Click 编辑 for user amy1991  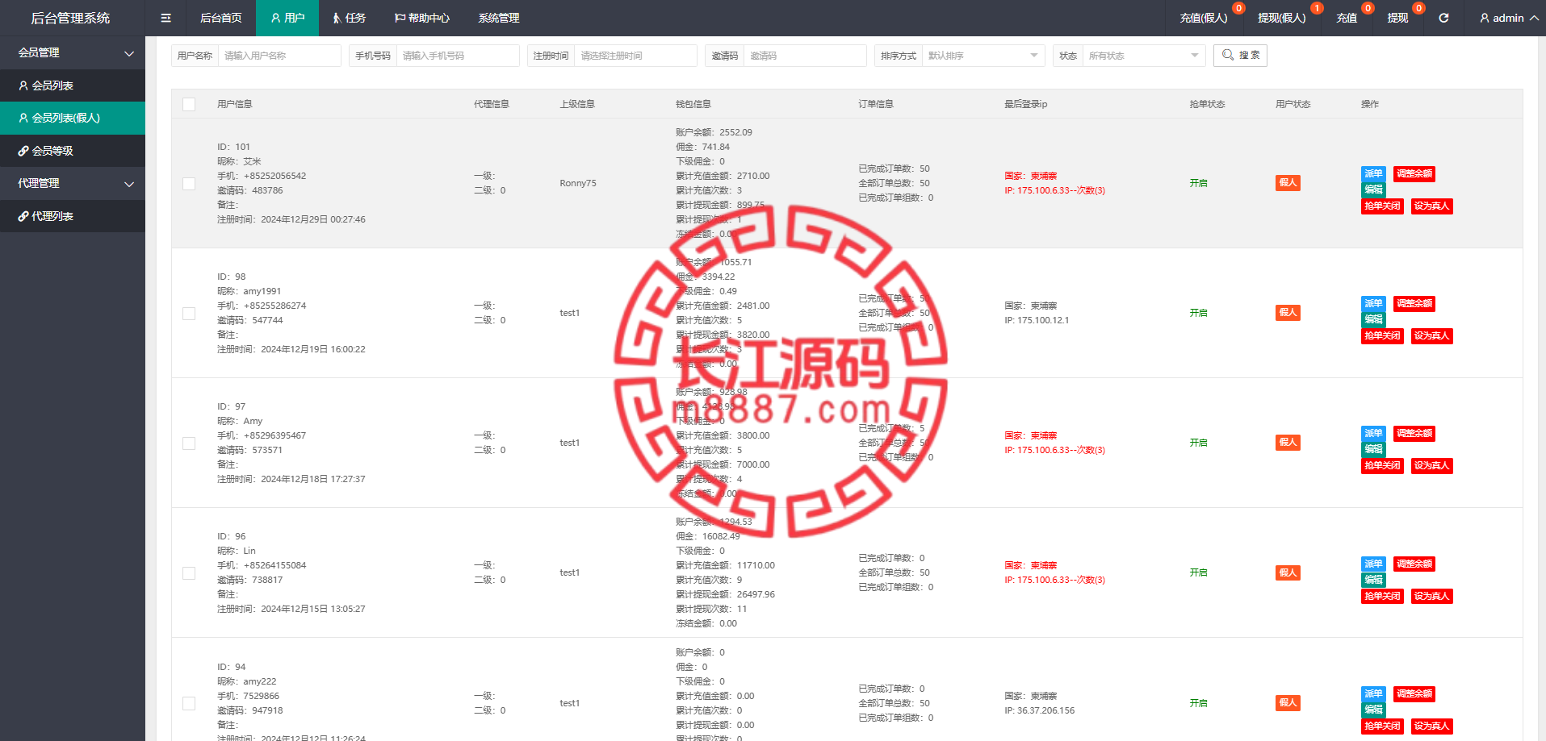point(1373,319)
